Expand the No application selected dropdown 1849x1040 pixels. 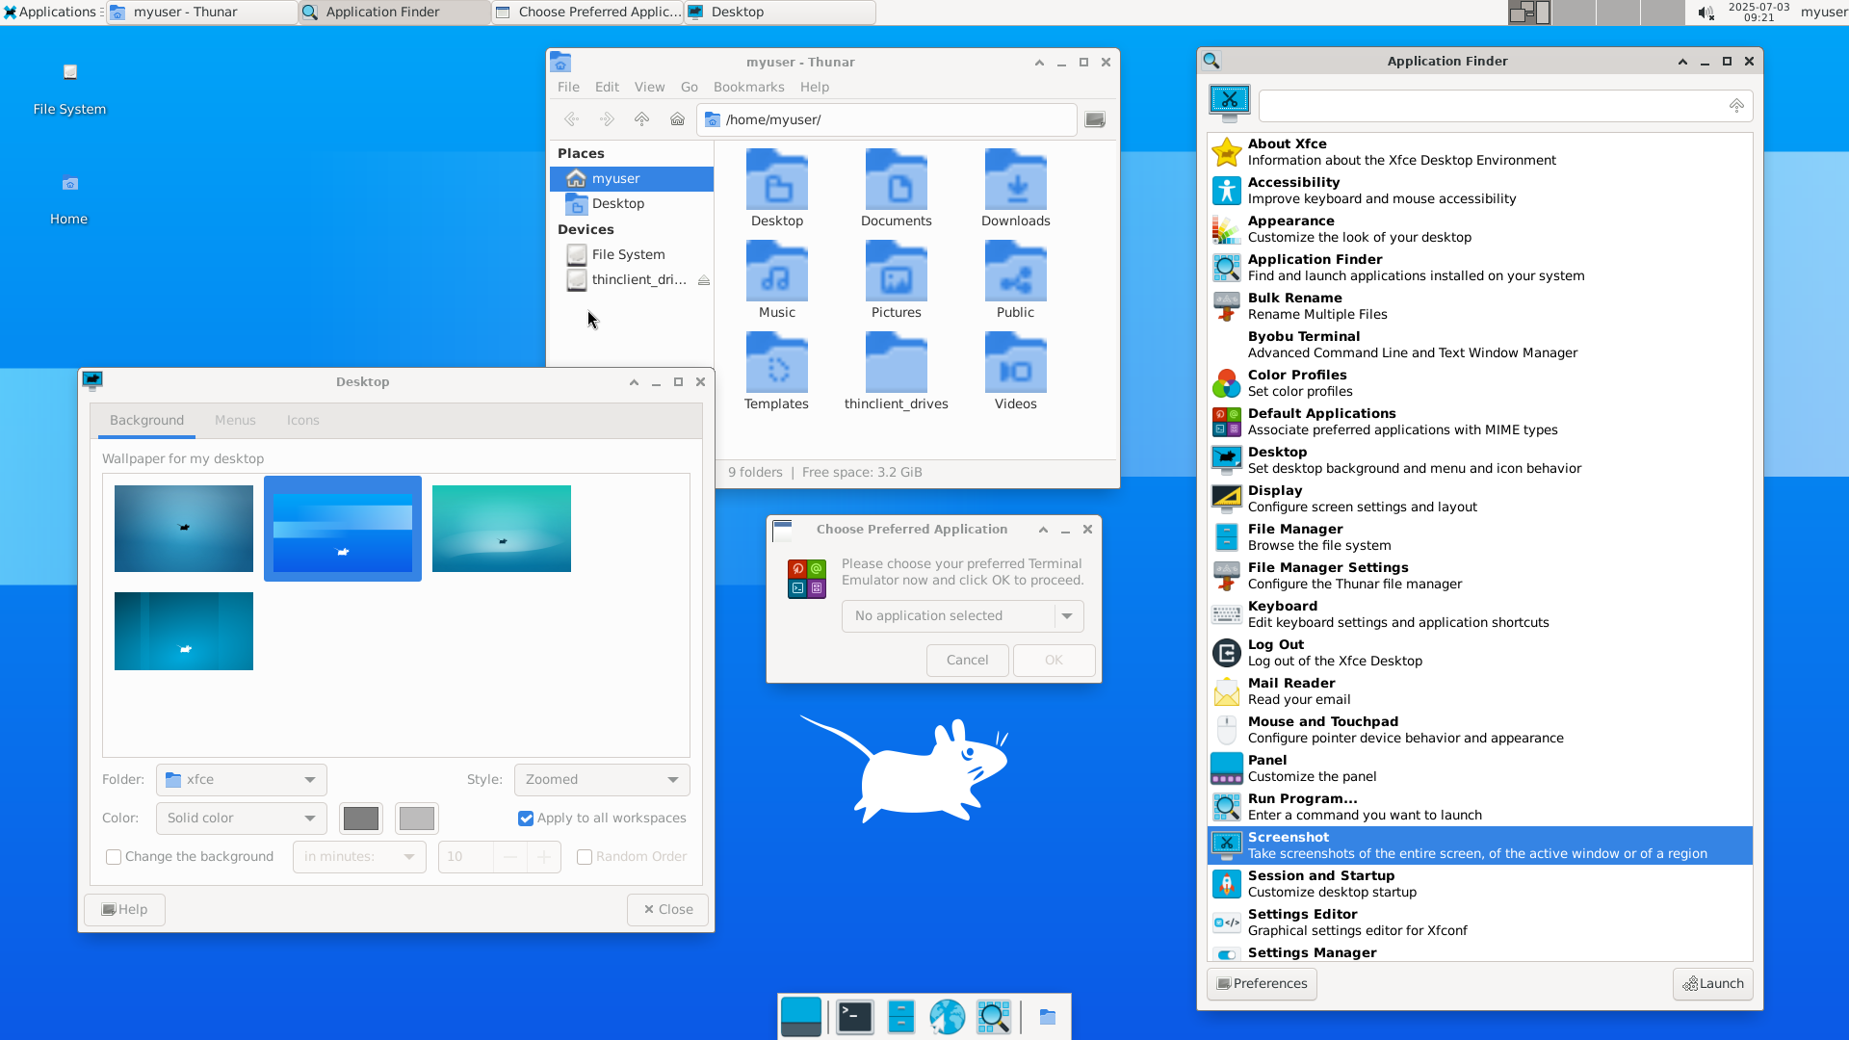click(963, 616)
